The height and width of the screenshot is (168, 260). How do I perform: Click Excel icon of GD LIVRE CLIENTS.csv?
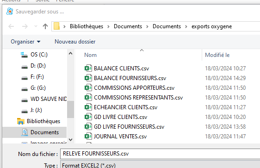(x=88, y=117)
